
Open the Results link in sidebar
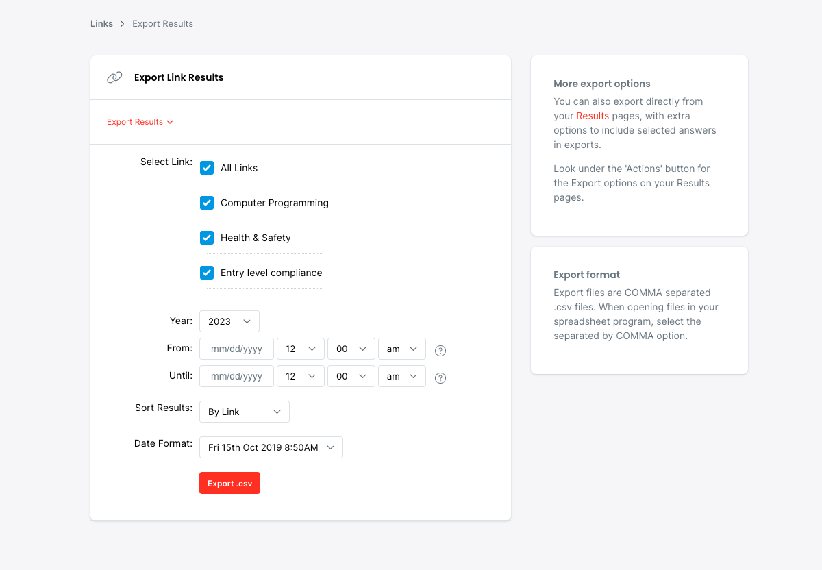coord(593,116)
